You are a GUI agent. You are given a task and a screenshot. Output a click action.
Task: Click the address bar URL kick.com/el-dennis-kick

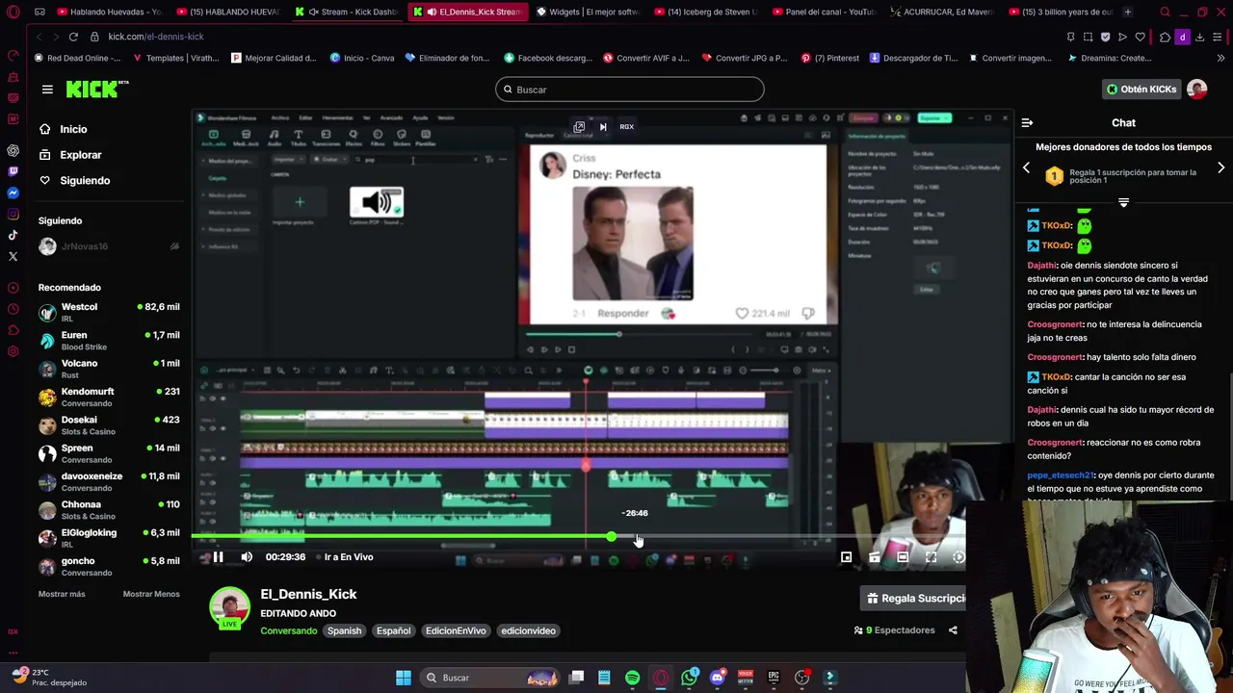pyautogui.click(x=156, y=37)
